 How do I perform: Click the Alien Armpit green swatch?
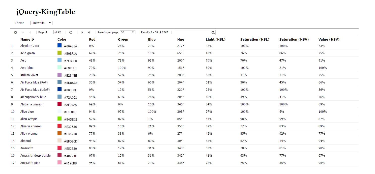pyautogui.click(x=60, y=119)
